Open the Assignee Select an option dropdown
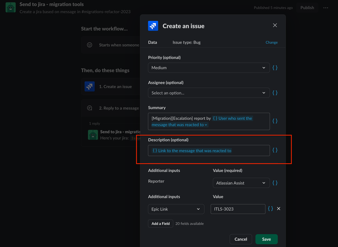338x247 pixels. (x=209, y=93)
